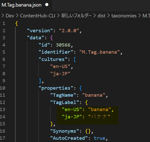Click the "data" key text
The height and width of the screenshot is (142, 150).
pyautogui.click(x=36, y=38)
